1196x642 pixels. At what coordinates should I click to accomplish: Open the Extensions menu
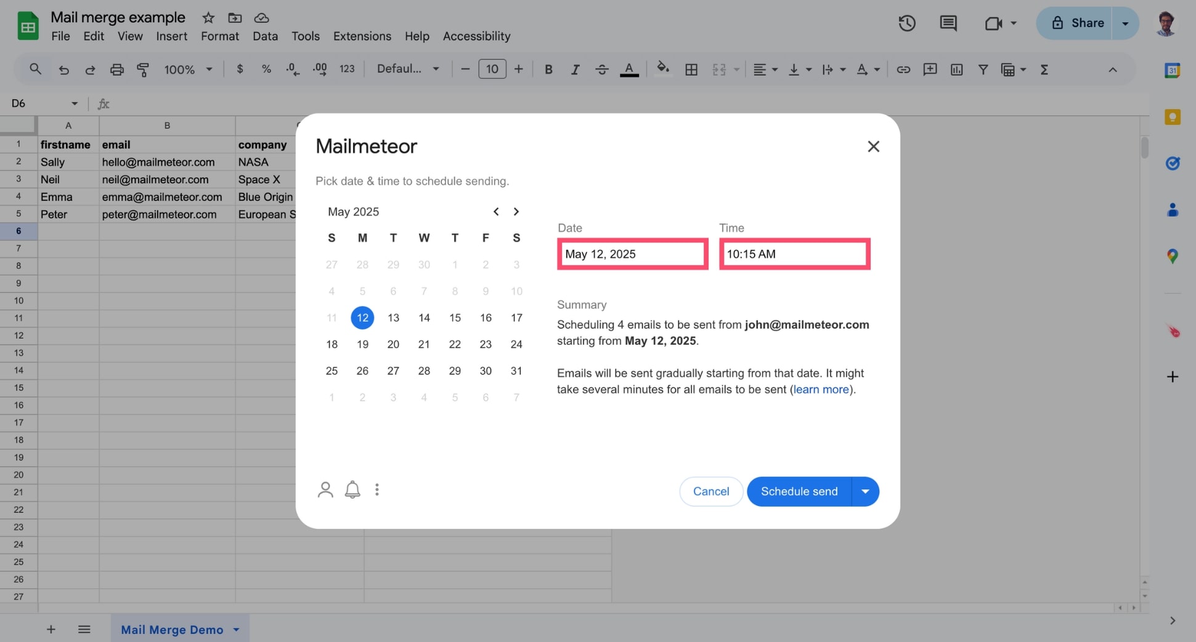[362, 36]
